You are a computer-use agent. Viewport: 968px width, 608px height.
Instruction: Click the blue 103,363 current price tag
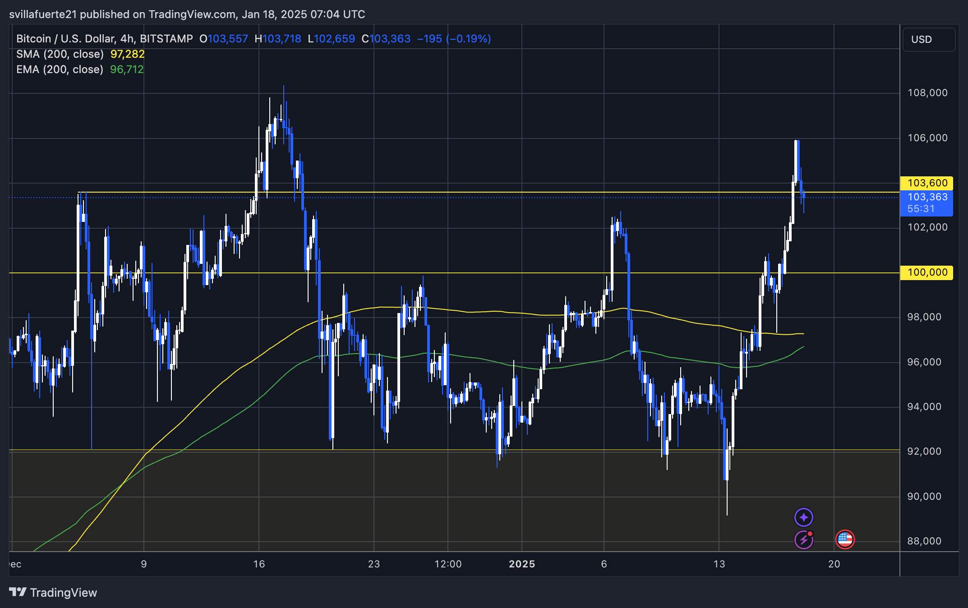pos(927,197)
